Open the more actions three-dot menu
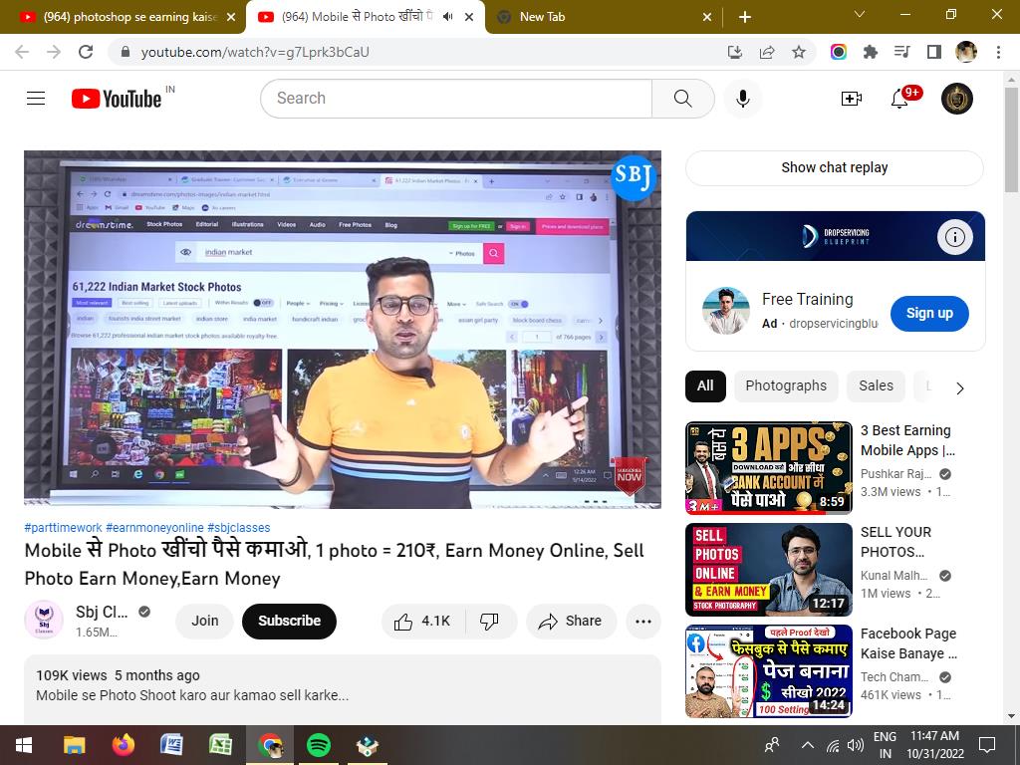1020x765 pixels. coord(642,621)
